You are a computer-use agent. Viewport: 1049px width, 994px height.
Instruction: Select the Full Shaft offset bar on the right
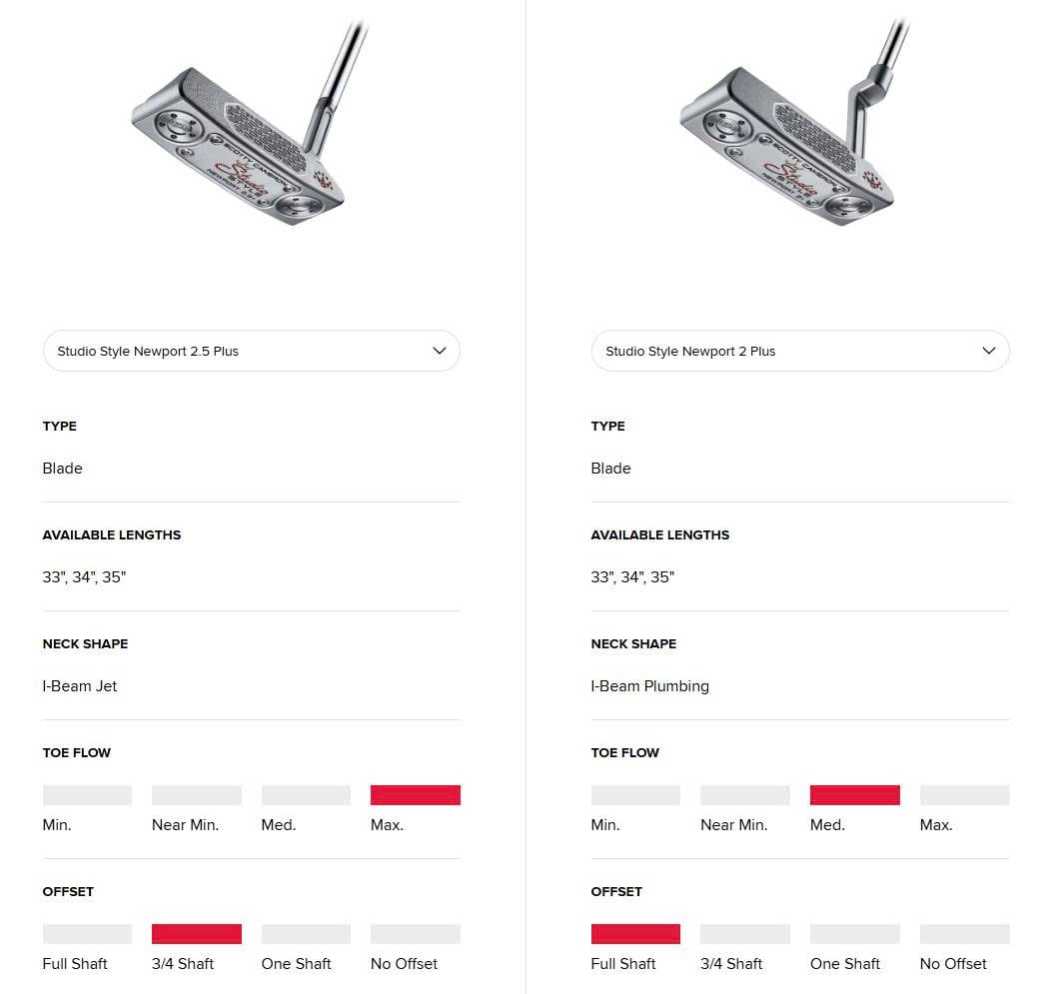click(635, 933)
